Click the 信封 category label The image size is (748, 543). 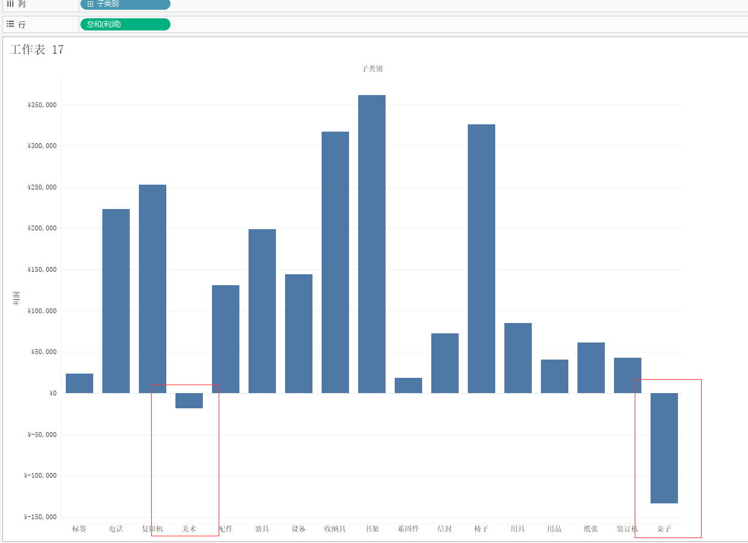tap(445, 528)
